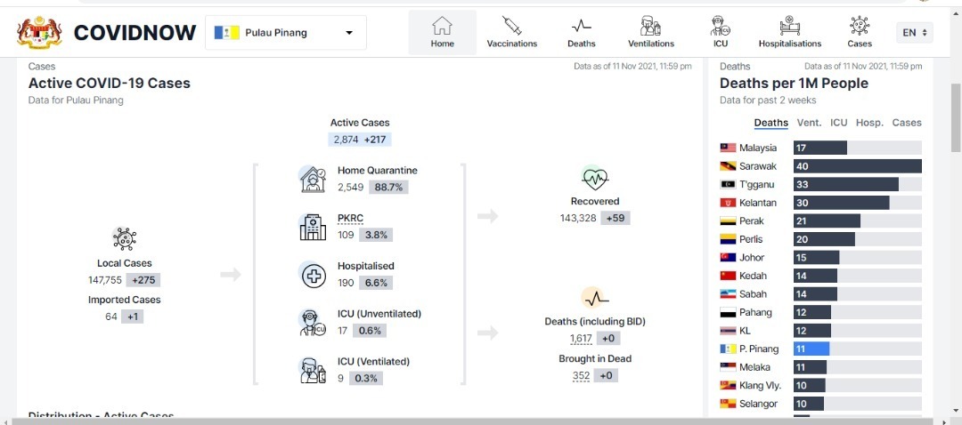This screenshot has height=425, width=962.
Task: Click the Hospitalisations bed icon
Action: click(x=789, y=26)
